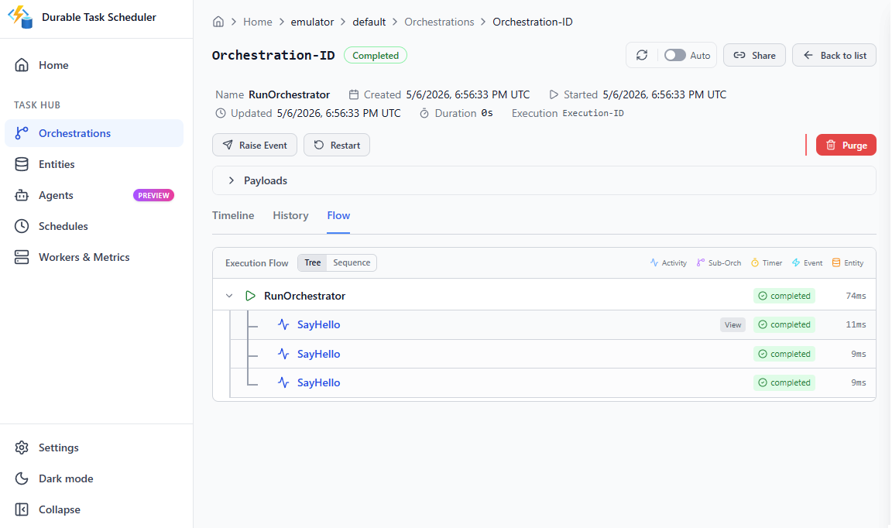The image size is (892, 528).
Task: Select the Tree view option
Action: tap(312, 263)
